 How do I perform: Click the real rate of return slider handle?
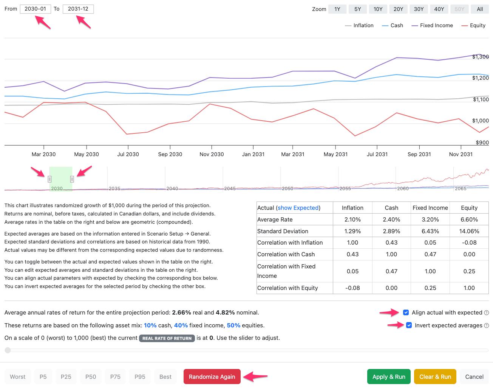click(x=8, y=350)
